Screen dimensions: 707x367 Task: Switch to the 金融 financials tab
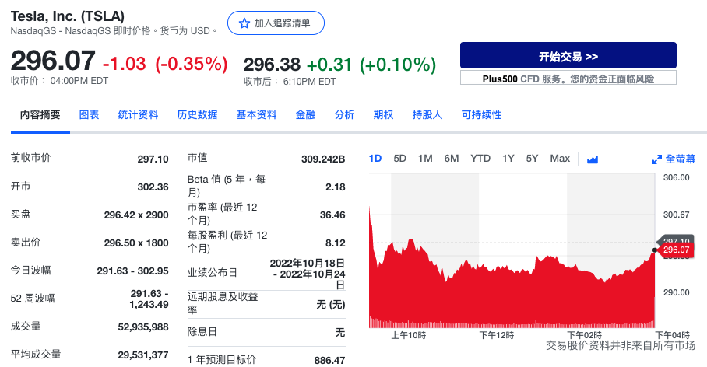[306, 115]
